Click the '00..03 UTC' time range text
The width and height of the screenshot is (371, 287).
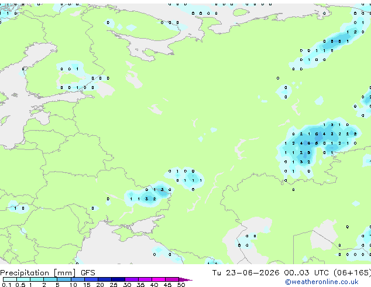[307, 273]
